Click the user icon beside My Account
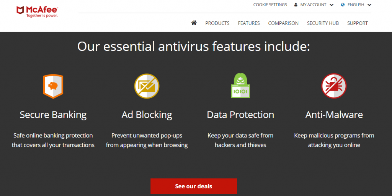The height and width of the screenshot is (196, 392). point(296,5)
